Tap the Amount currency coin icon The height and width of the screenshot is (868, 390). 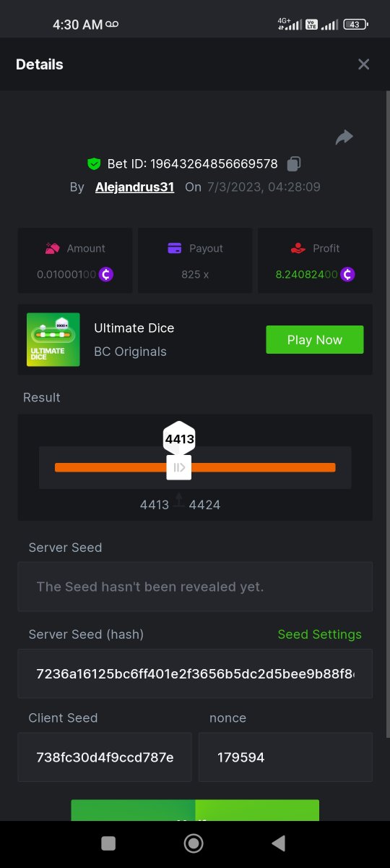106,274
